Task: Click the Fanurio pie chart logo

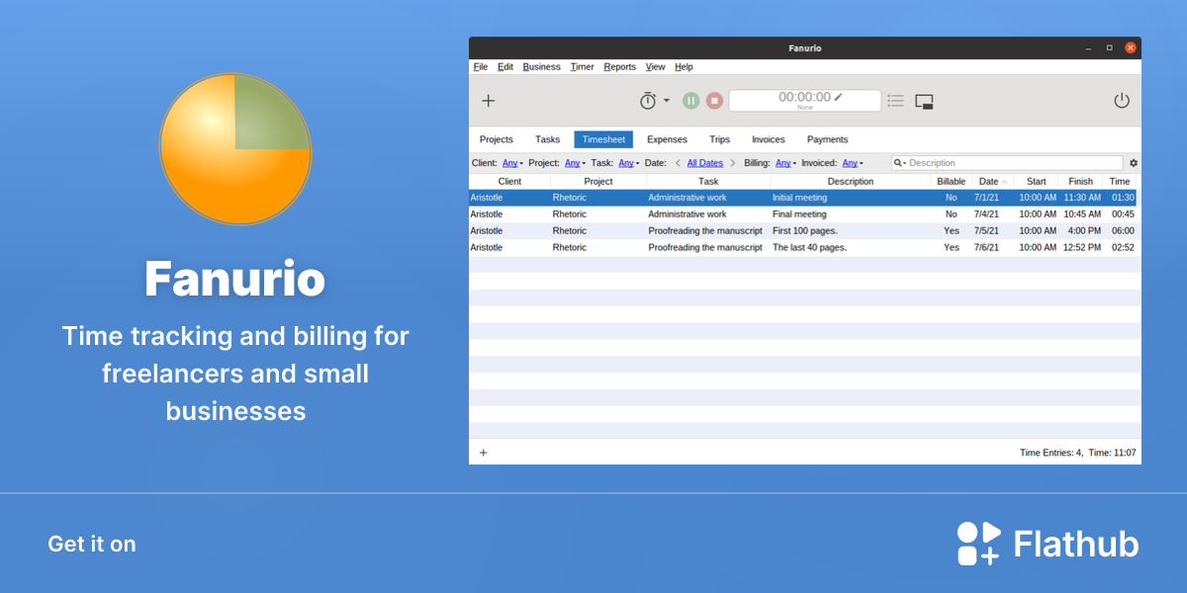Action: [235, 149]
